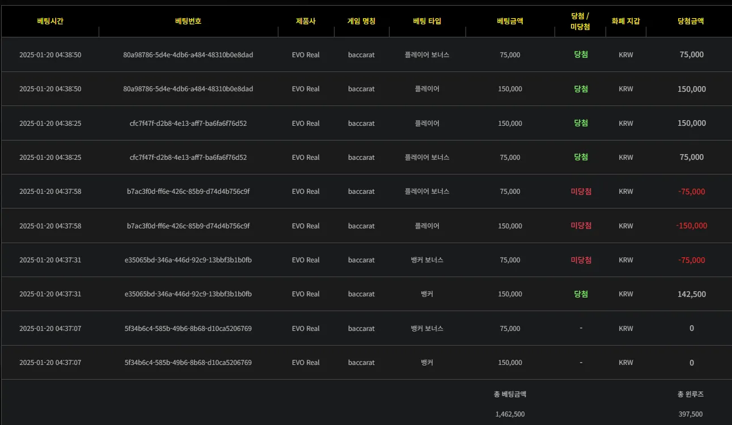Click the 총 베팅금액 label
The height and width of the screenshot is (425, 732).
pyautogui.click(x=510, y=394)
